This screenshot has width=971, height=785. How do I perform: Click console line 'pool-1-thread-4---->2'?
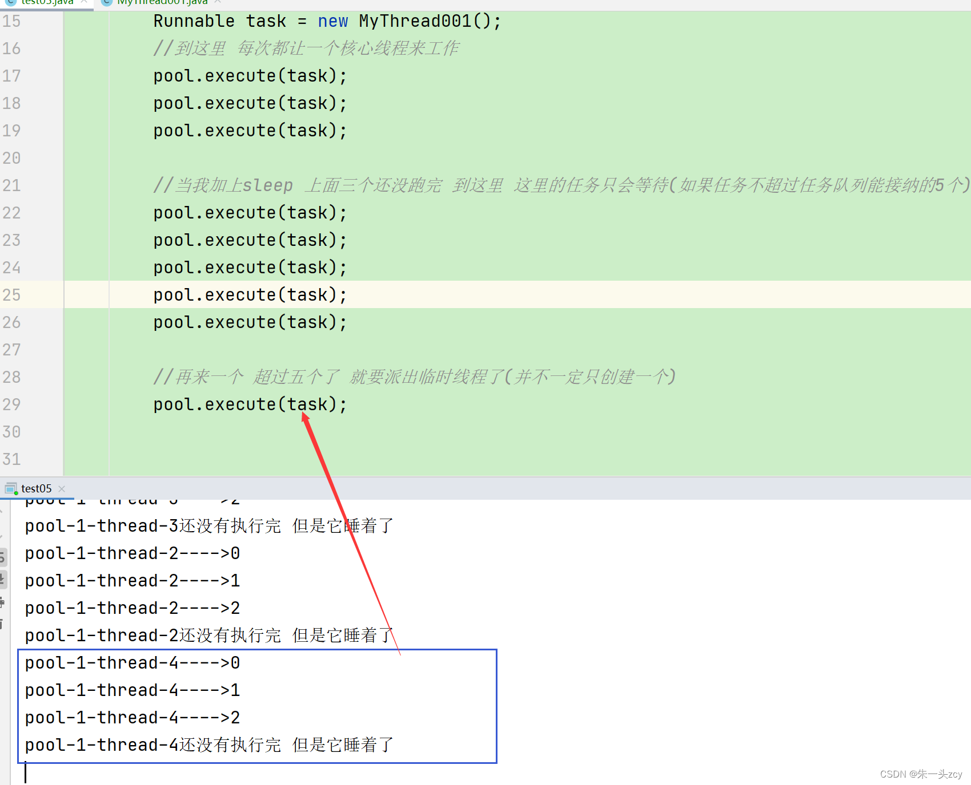[x=133, y=718]
